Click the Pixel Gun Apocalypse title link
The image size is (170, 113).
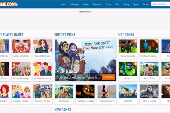(128, 56)
